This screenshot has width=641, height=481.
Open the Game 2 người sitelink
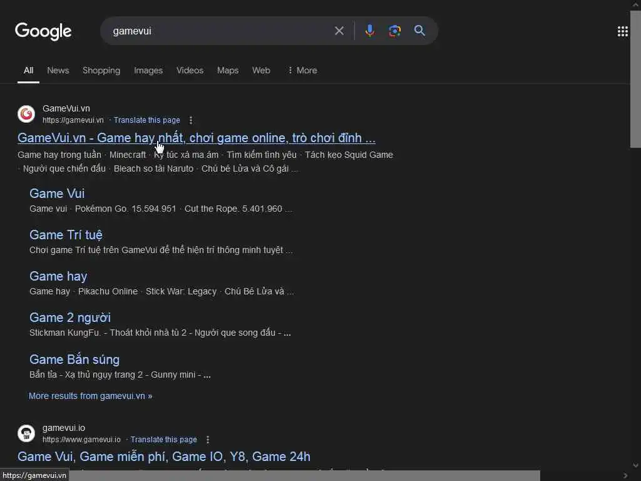click(x=70, y=318)
